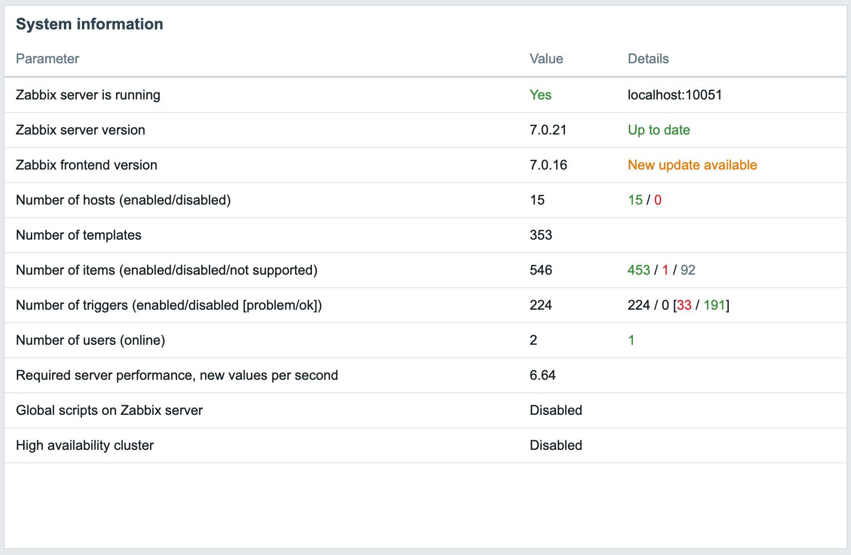The width and height of the screenshot is (851, 555).
Task: Click Disabled value for High availability cluster
Action: point(555,445)
